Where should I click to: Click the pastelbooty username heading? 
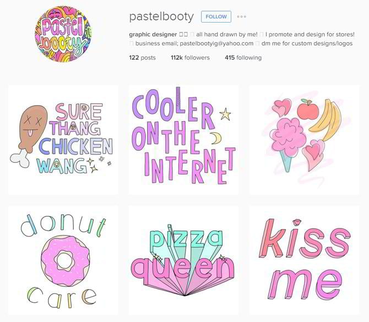(161, 17)
